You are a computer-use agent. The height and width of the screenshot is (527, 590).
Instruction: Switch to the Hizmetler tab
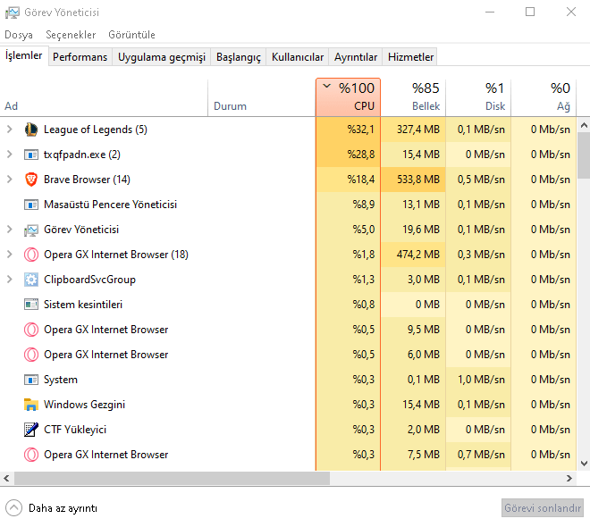click(410, 57)
